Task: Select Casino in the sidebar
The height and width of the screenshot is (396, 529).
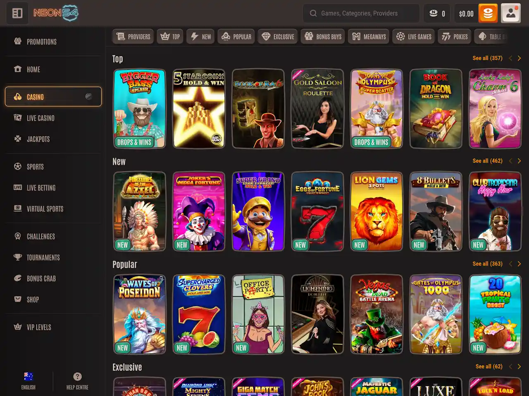Action: (x=53, y=97)
